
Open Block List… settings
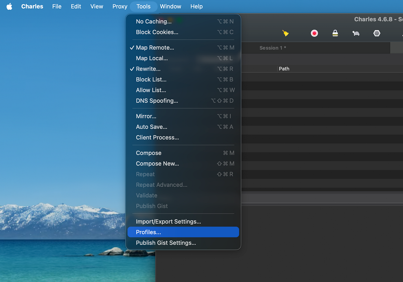tap(183, 79)
